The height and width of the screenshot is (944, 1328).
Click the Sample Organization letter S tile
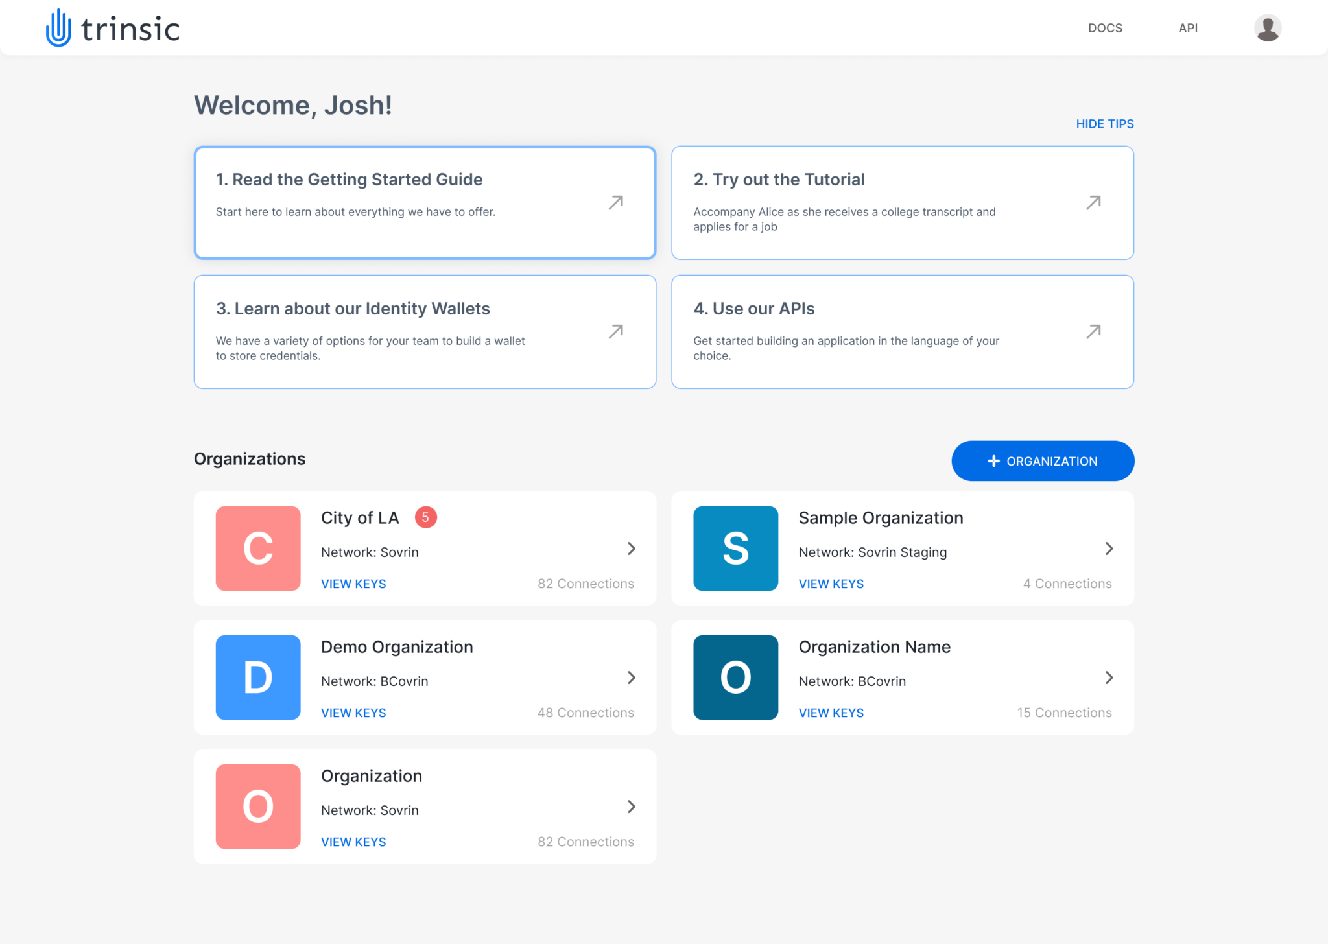735,548
